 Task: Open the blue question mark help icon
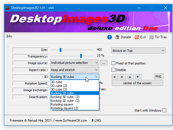[x=110, y=37]
